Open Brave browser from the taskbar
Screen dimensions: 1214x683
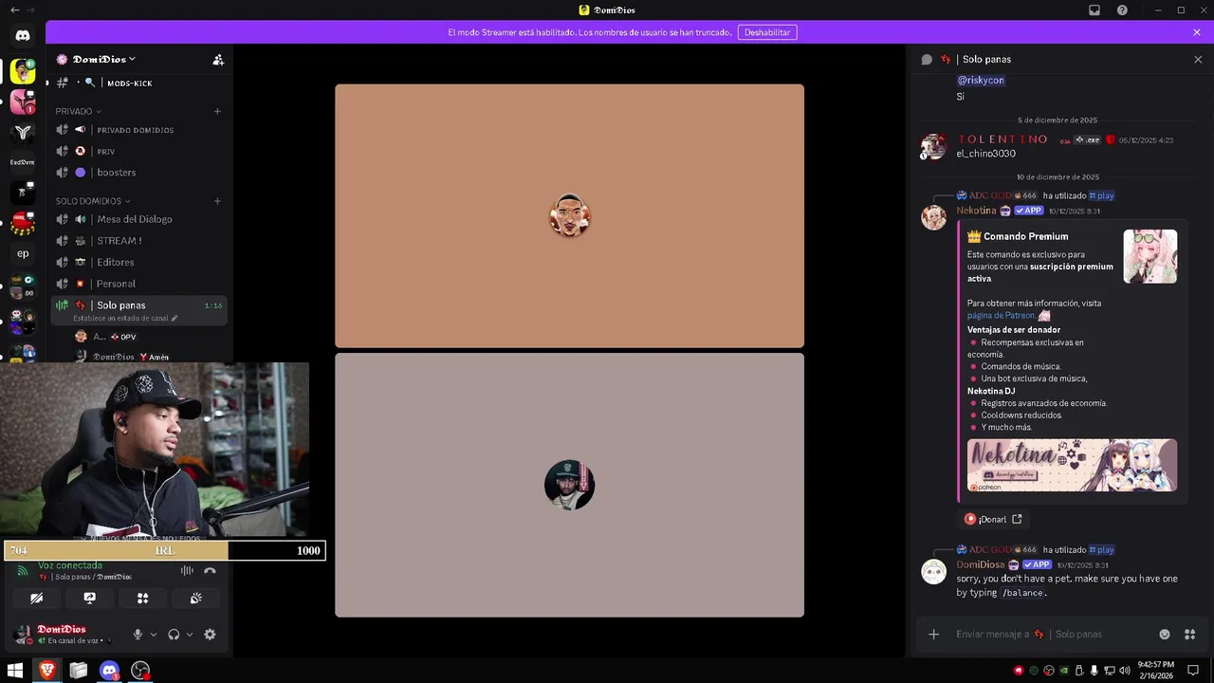tap(46, 671)
